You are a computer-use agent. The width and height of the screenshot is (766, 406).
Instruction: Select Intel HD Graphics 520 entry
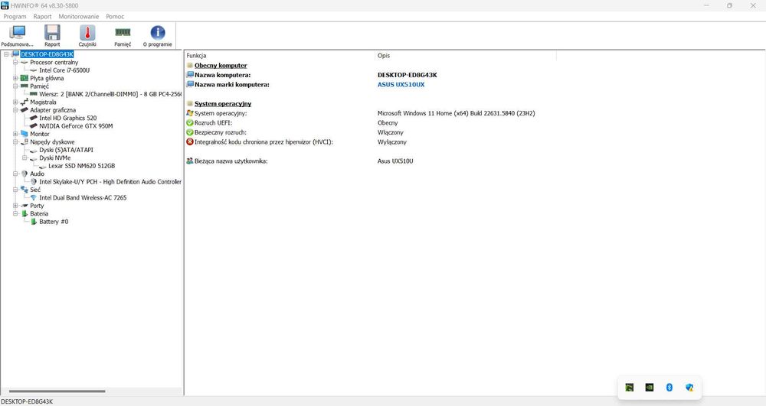(x=68, y=118)
